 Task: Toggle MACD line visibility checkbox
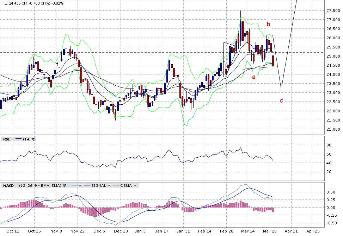click(x=80, y=185)
